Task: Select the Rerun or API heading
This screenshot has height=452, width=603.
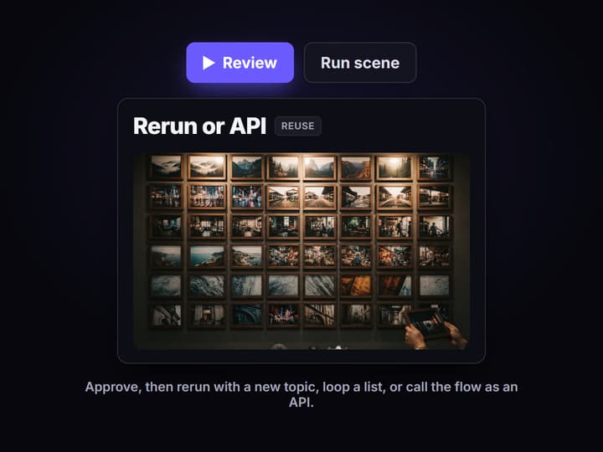Action: (x=199, y=126)
